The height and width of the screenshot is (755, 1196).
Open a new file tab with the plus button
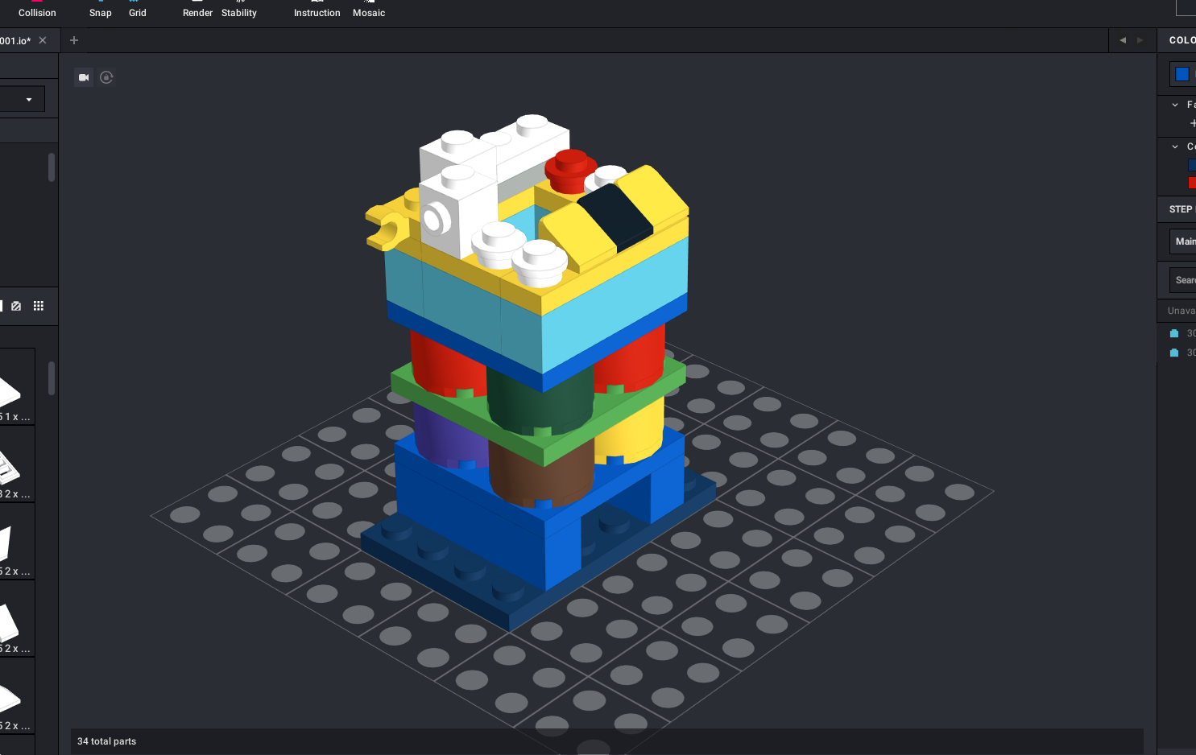(73, 39)
